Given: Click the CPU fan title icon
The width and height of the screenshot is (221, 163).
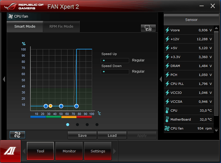Looking at the screenshot, I should coord(11,16).
